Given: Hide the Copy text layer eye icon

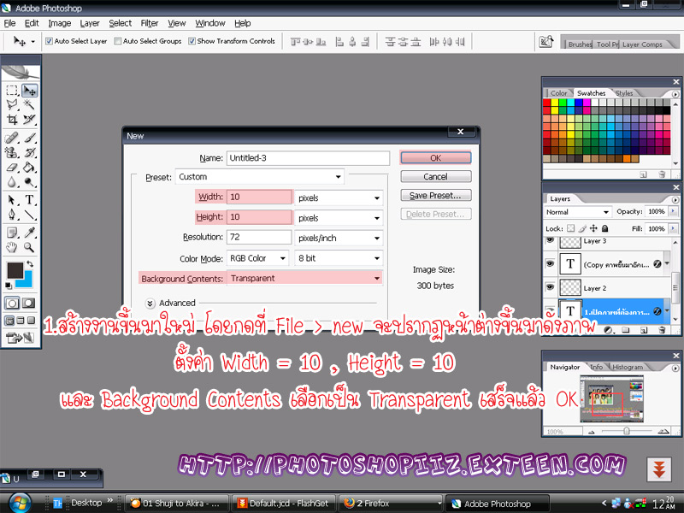Looking at the screenshot, I should pyautogui.click(x=550, y=263).
